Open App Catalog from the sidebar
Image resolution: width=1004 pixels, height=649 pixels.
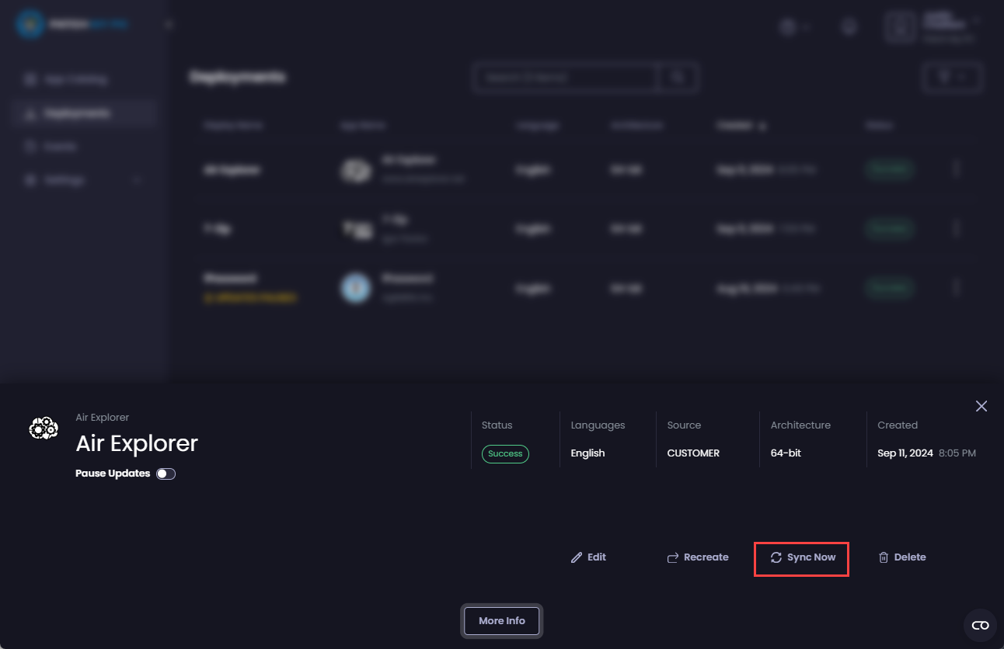click(78, 79)
